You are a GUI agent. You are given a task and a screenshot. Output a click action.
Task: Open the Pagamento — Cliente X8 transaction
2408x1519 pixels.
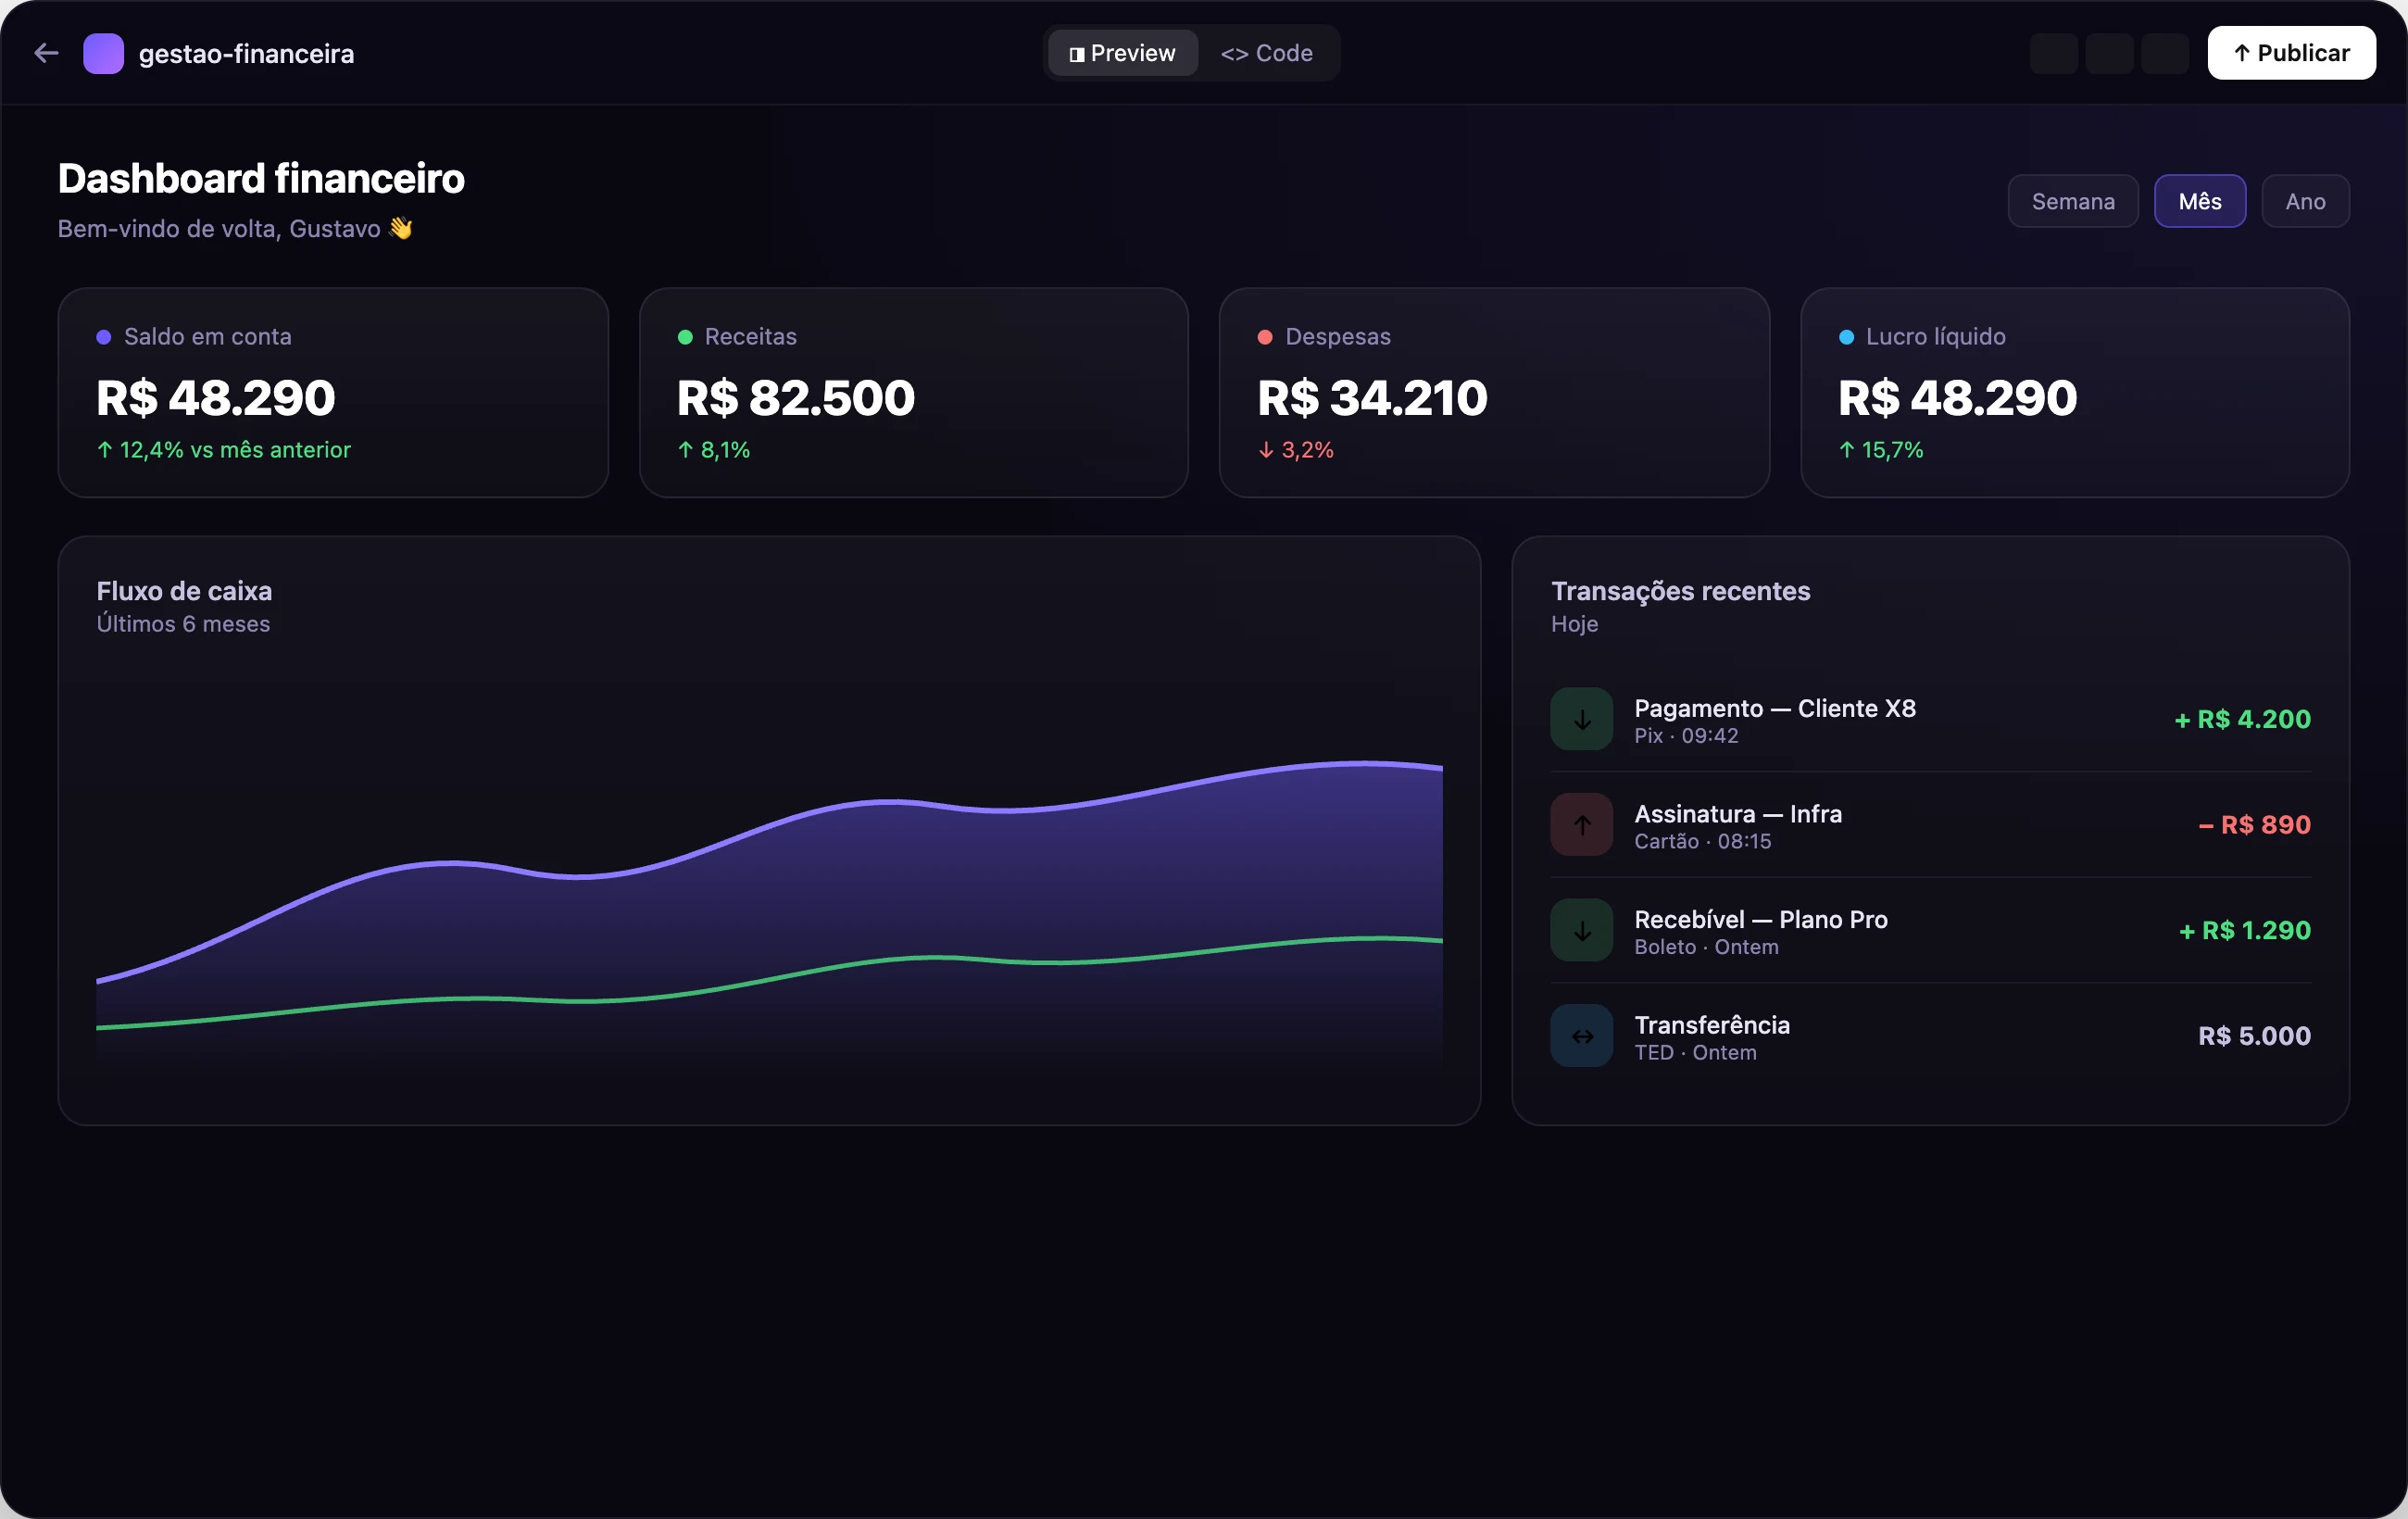1930,719
